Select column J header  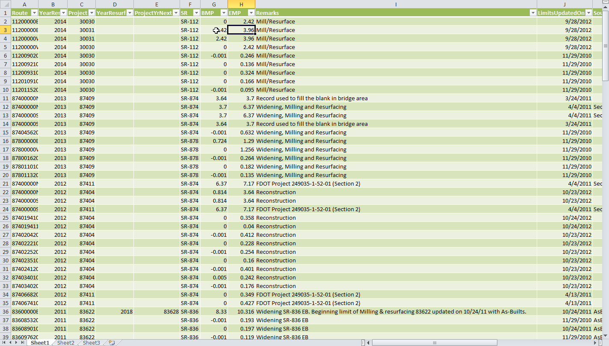click(565, 4)
